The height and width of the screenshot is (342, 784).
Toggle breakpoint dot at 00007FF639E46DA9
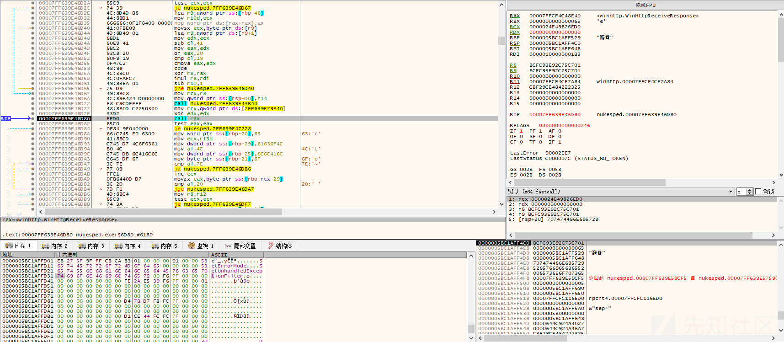32,169
